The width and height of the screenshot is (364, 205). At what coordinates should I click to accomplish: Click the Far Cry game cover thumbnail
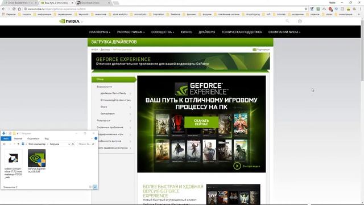click(x=240, y=124)
